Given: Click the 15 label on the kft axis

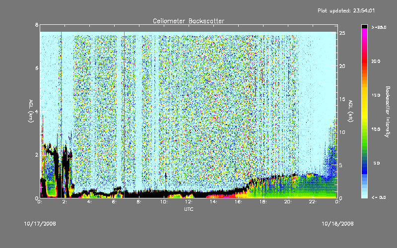Looking at the screenshot, I should tap(342, 99).
